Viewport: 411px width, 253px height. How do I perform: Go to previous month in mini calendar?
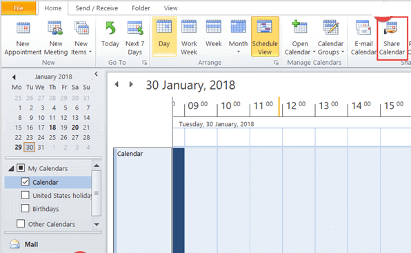pos(14,77)
